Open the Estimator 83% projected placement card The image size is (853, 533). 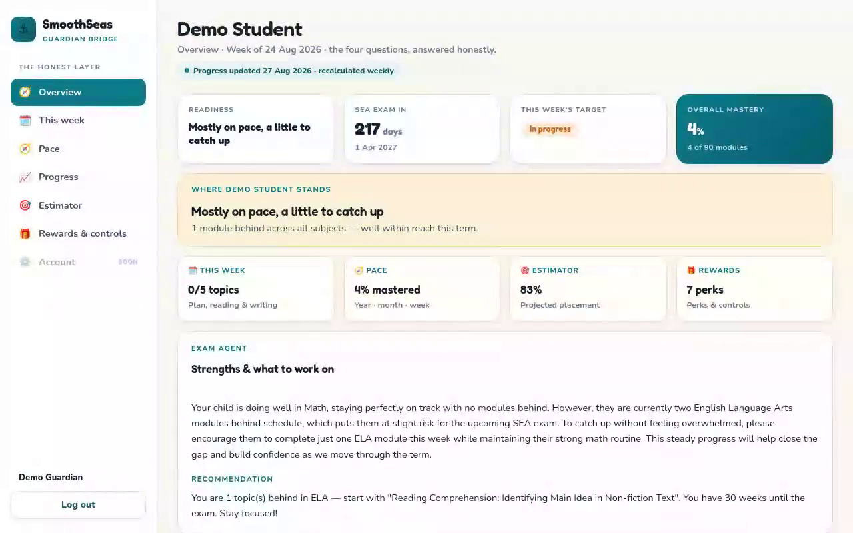[588, 288]
